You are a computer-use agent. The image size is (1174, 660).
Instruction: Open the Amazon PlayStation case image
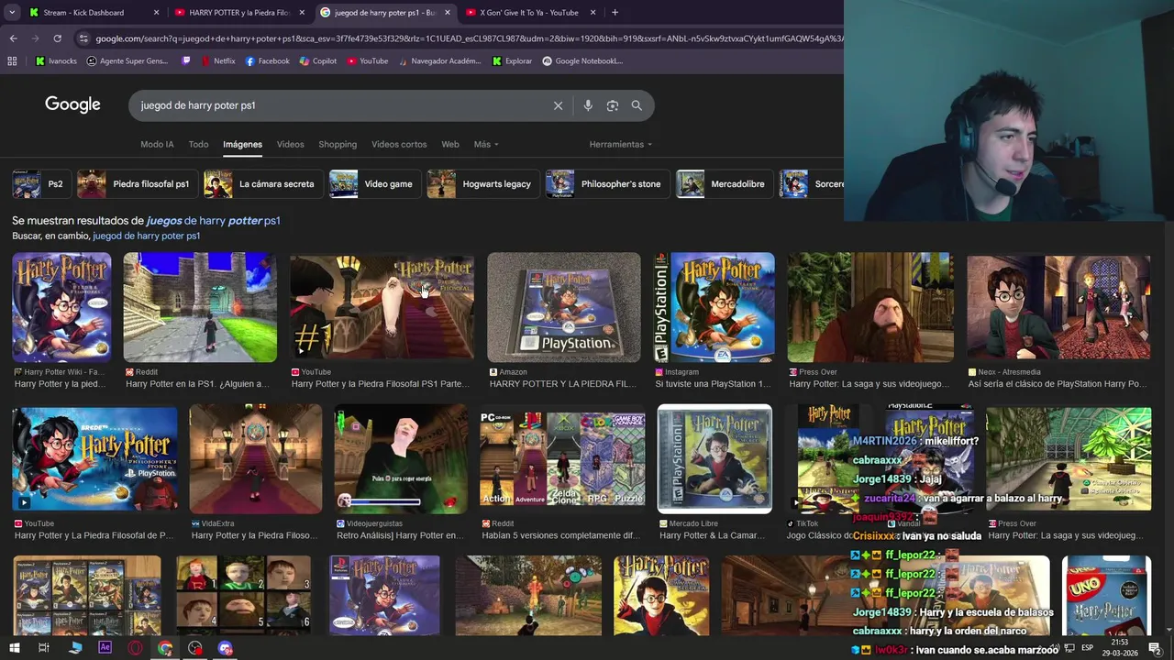[564, 307]
